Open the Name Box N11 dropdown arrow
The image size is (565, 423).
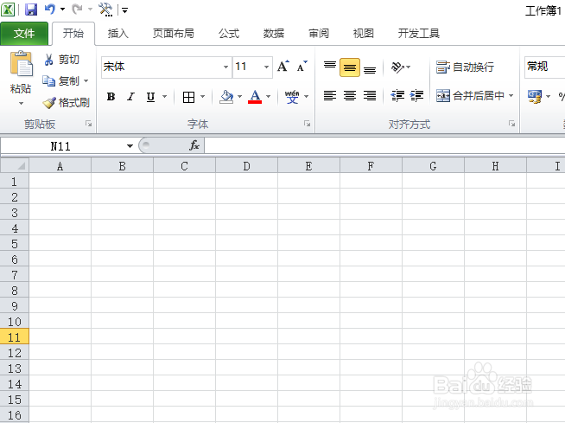click(130, 146)
